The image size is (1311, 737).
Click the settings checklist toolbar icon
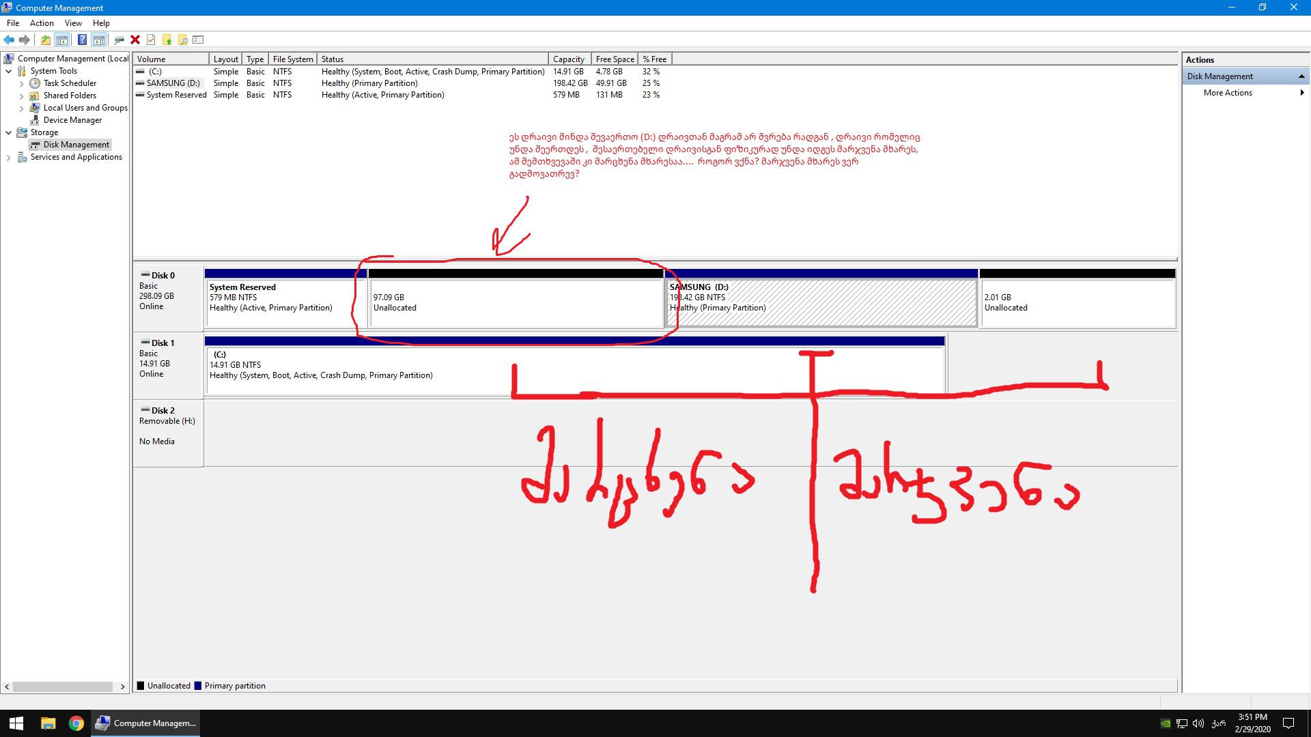198,40
